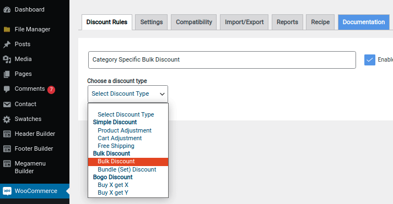Open the Recipe tab
Screen dimensions: 393x204
coord(320,22)
